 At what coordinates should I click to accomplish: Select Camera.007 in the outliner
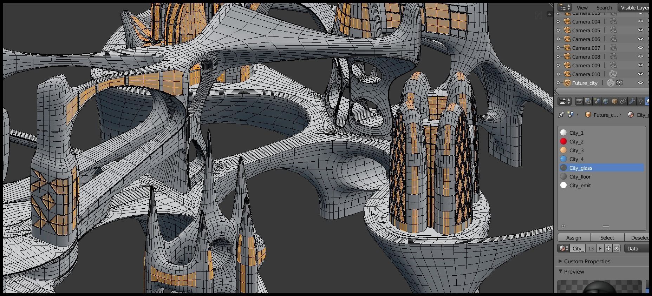586,48
